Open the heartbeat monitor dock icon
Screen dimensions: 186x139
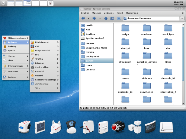click(40, 127)
